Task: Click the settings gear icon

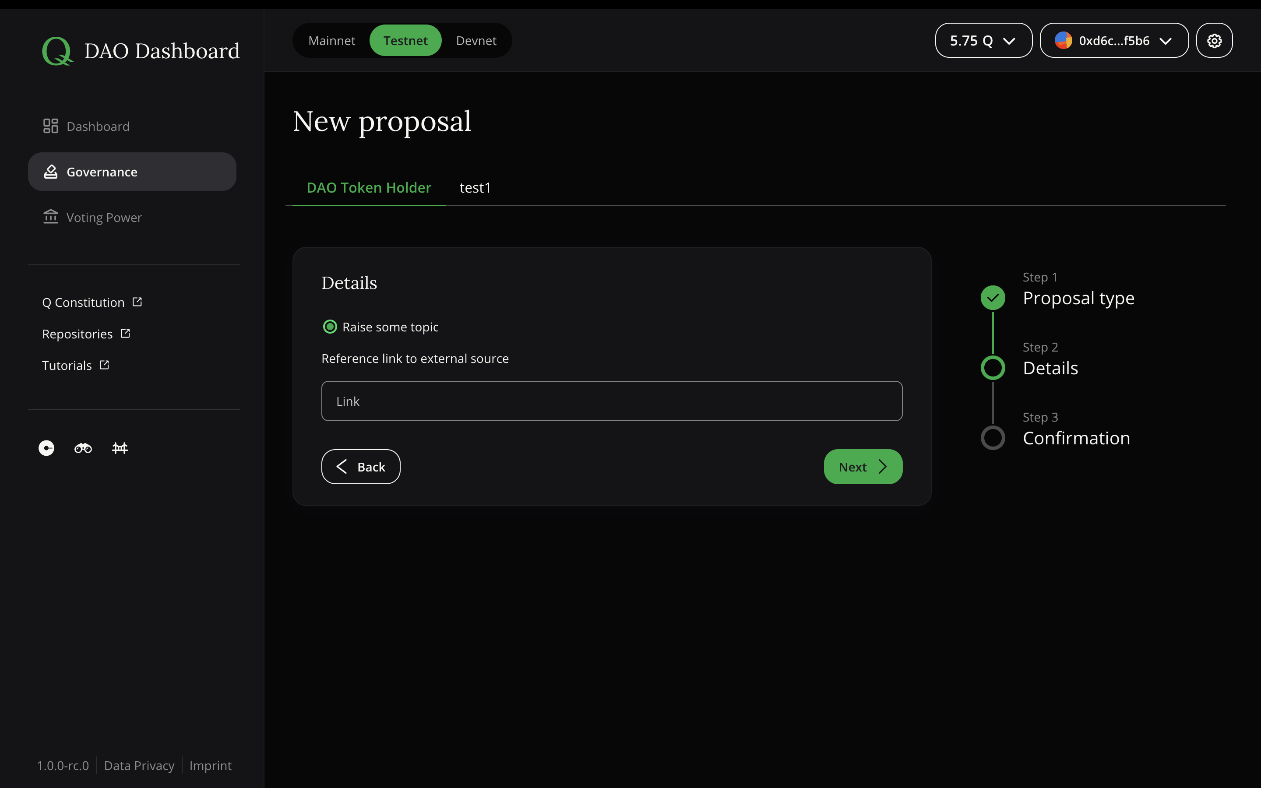Action: [1215, 40]
